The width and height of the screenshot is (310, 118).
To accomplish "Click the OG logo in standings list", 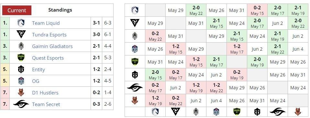I will 21,81.
